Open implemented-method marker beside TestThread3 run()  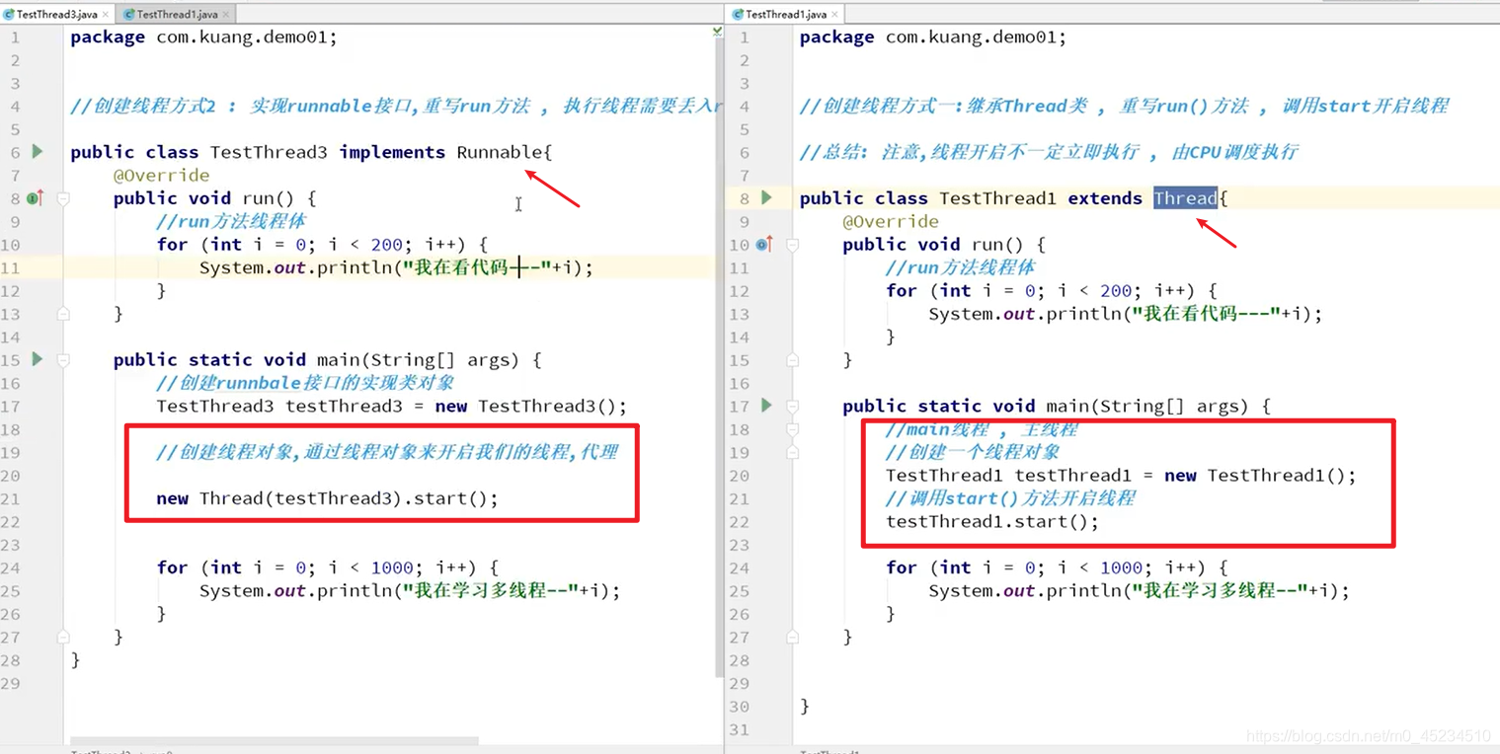(36, 198)
